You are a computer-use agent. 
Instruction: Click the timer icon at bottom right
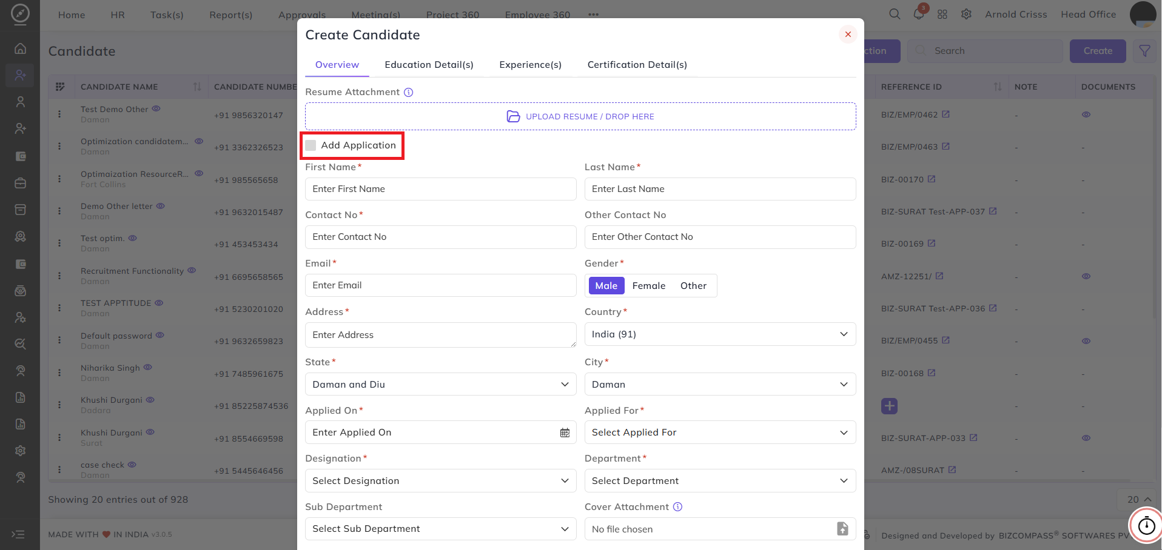click(x=1146, y=525)
